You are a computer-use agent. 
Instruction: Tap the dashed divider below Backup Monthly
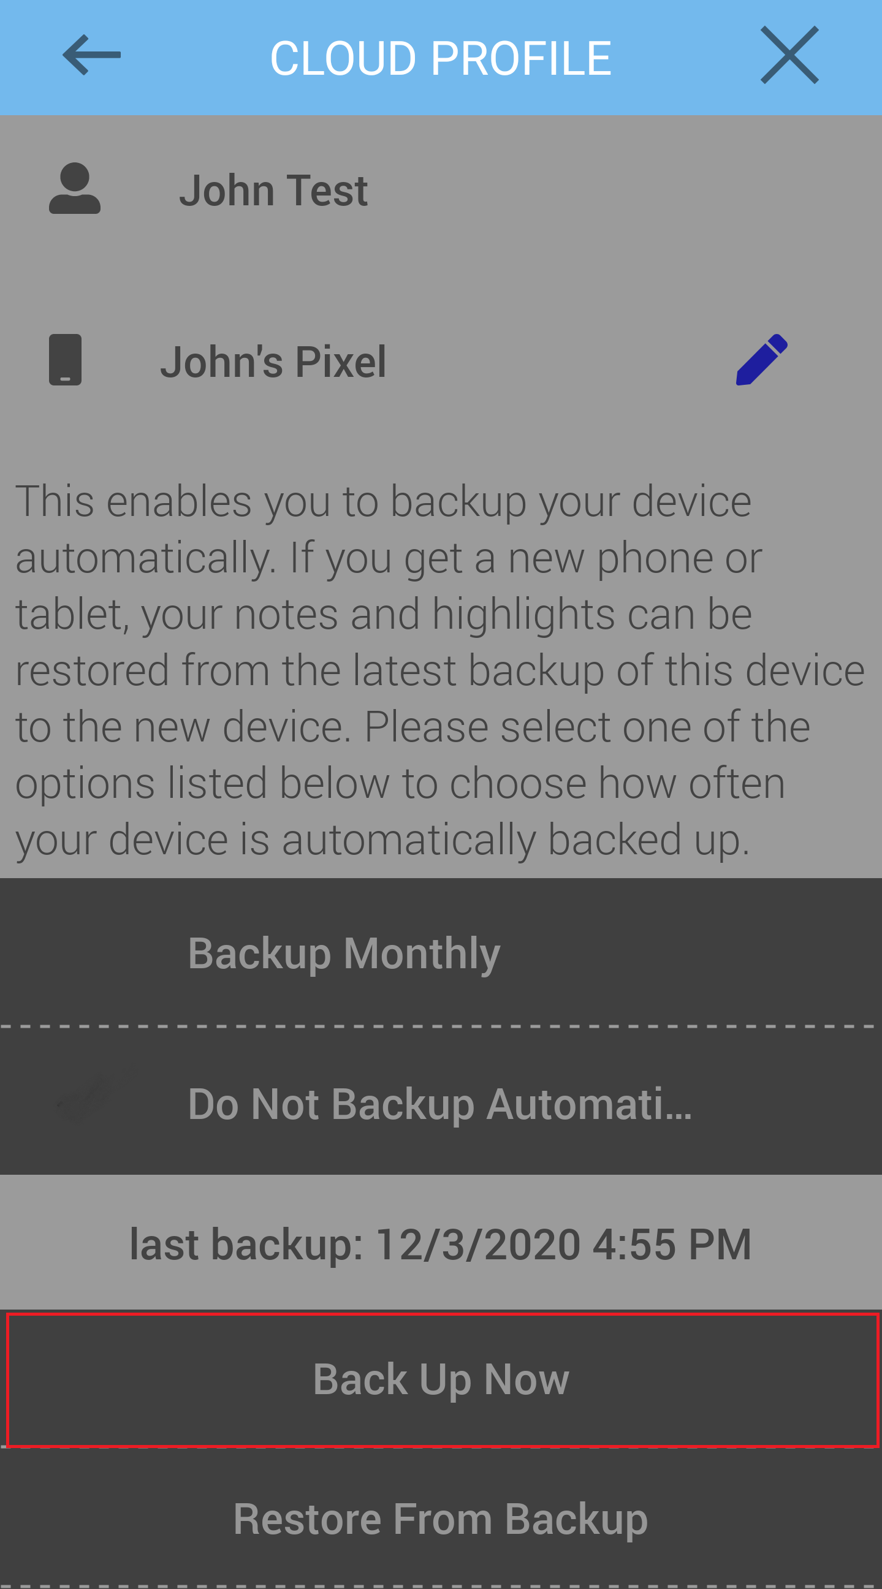[x=441, y=1026]
